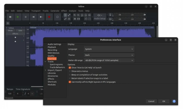The image size is (183, 109).
Task: Enable Beep on completion of longer activities
Action: coord(70,75)
